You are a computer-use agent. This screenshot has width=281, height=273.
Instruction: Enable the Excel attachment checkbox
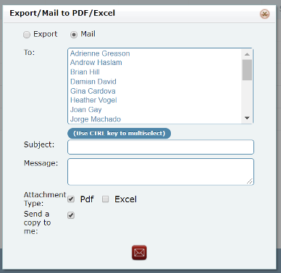(x=105, y=199)
